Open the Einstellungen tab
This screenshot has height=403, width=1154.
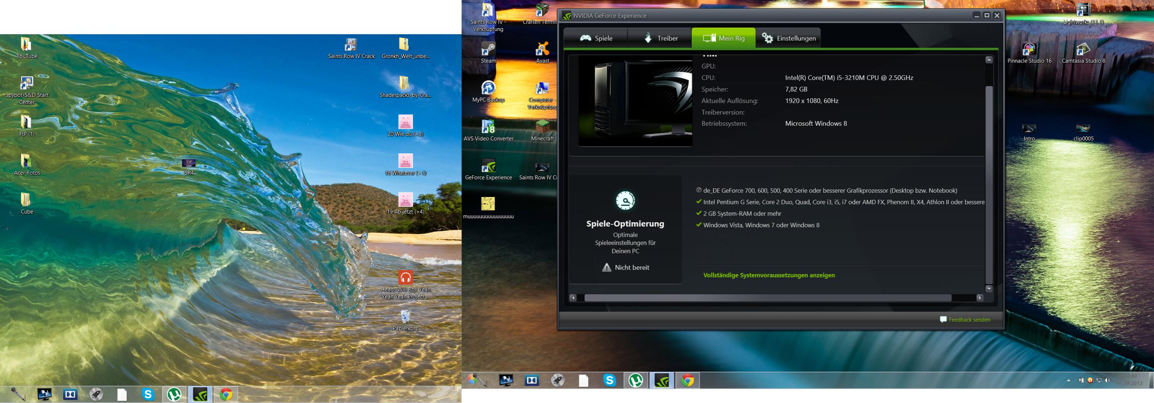pos(789,38)
